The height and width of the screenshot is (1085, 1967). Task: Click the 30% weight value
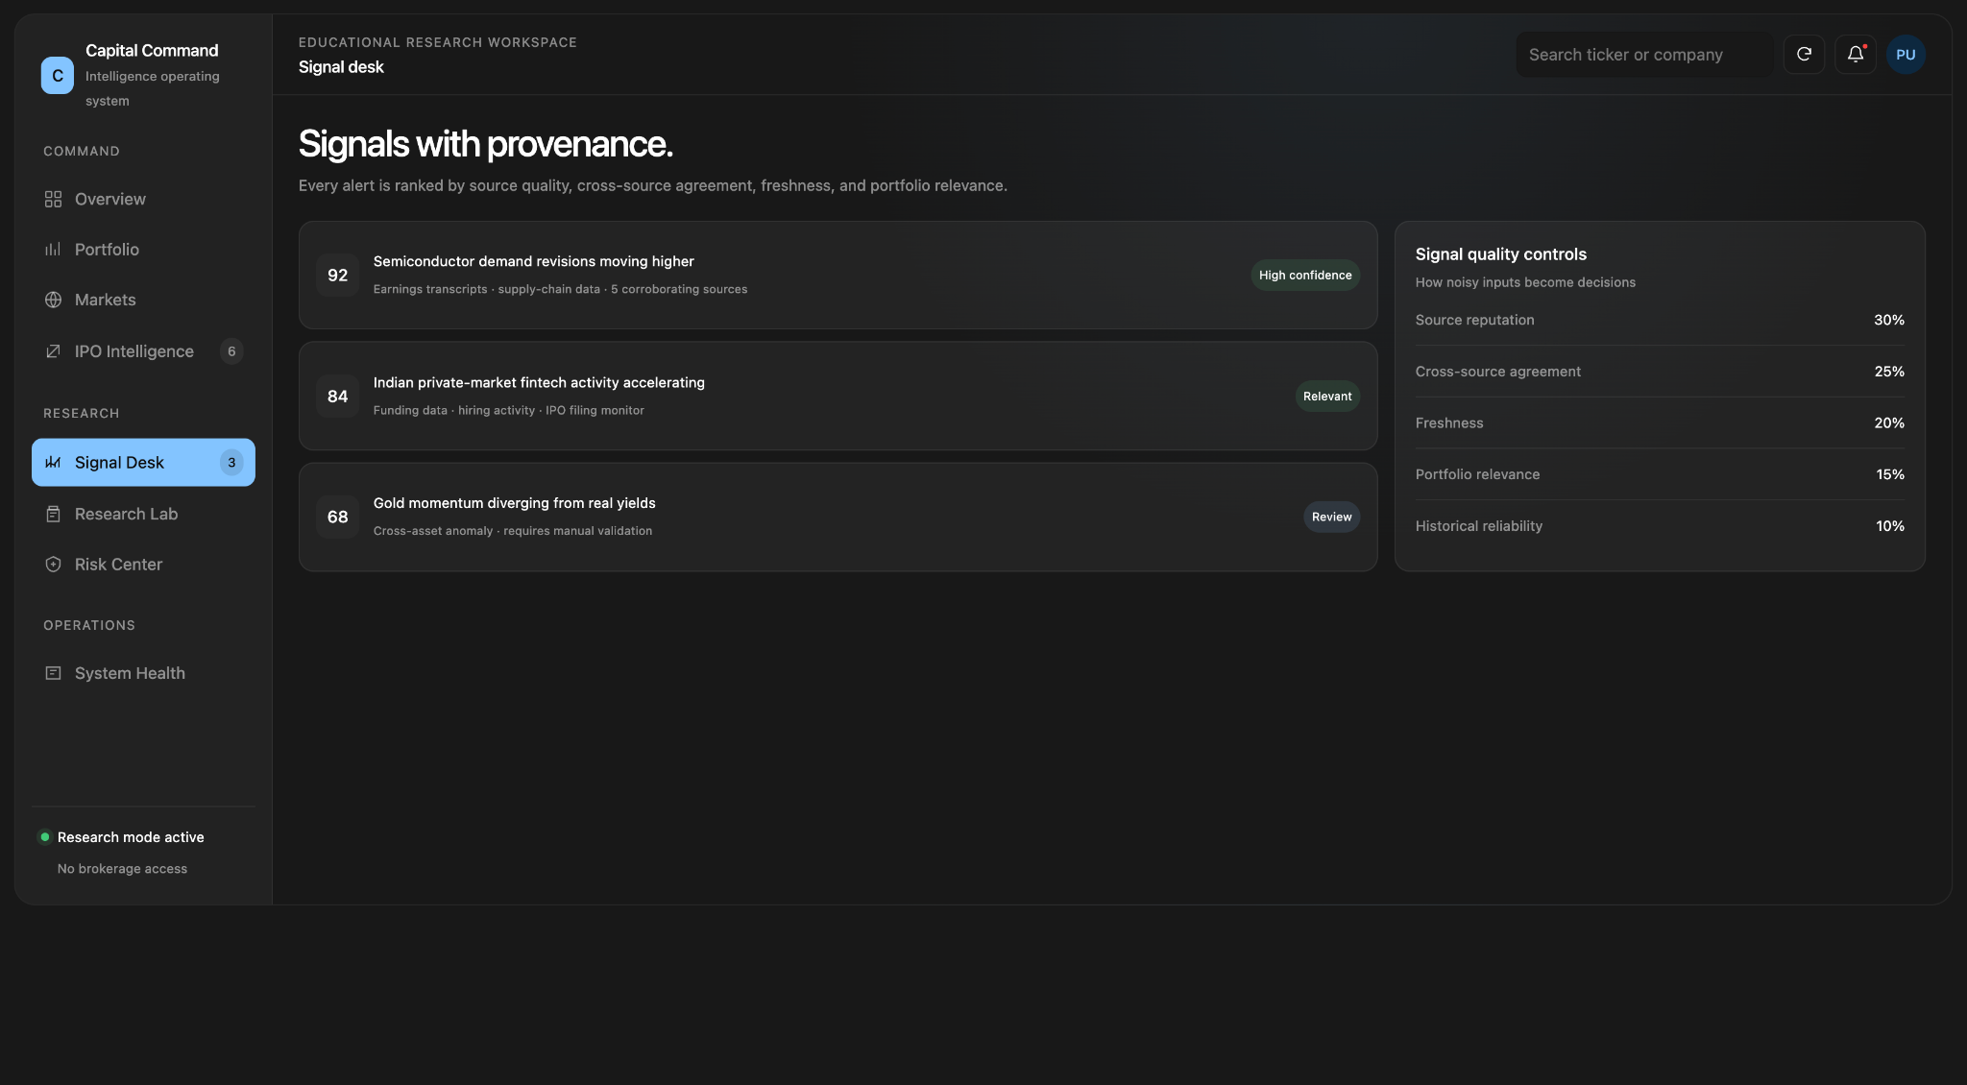[1889, 320]
